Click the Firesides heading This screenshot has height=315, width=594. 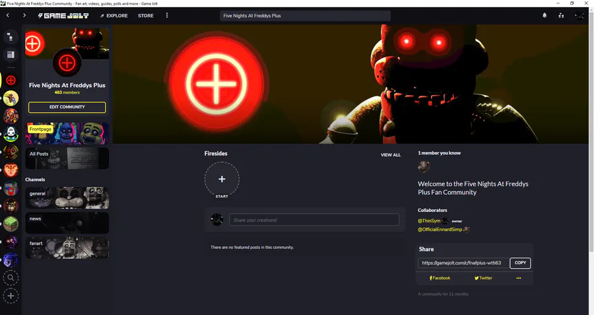[x=216, y=153]
